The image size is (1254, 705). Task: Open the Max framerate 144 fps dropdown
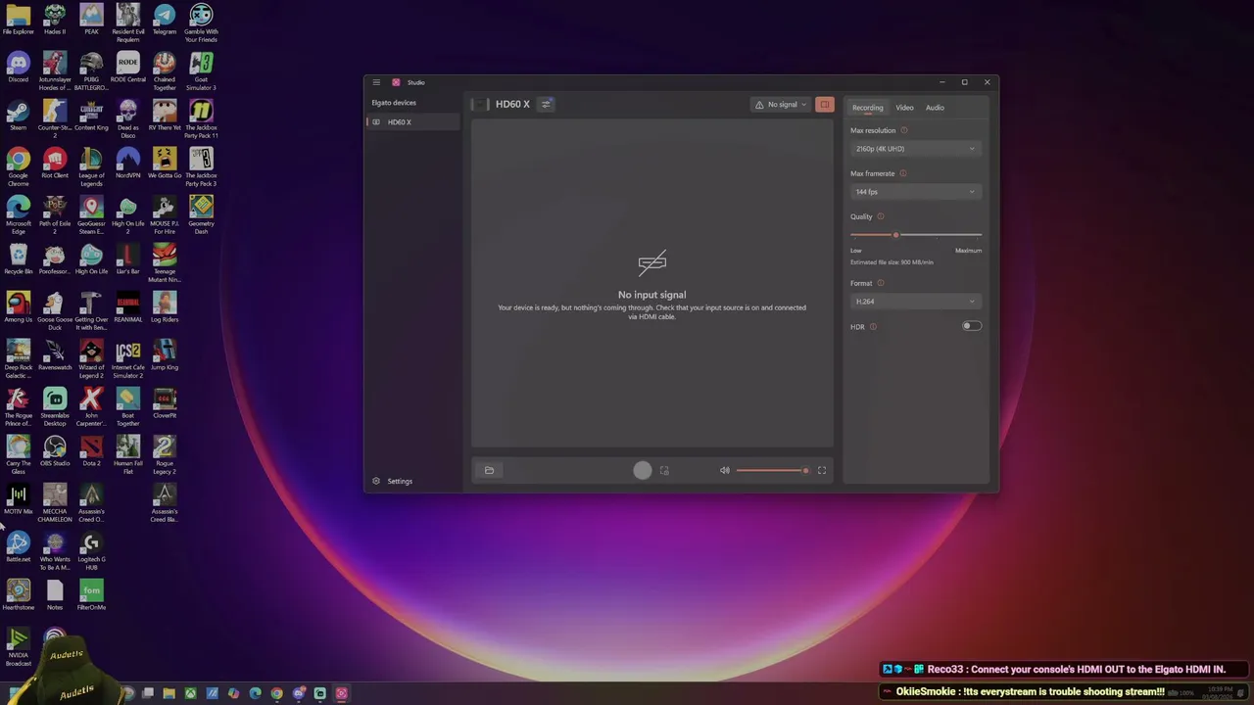pyautogui.click(x=915, y=192)
